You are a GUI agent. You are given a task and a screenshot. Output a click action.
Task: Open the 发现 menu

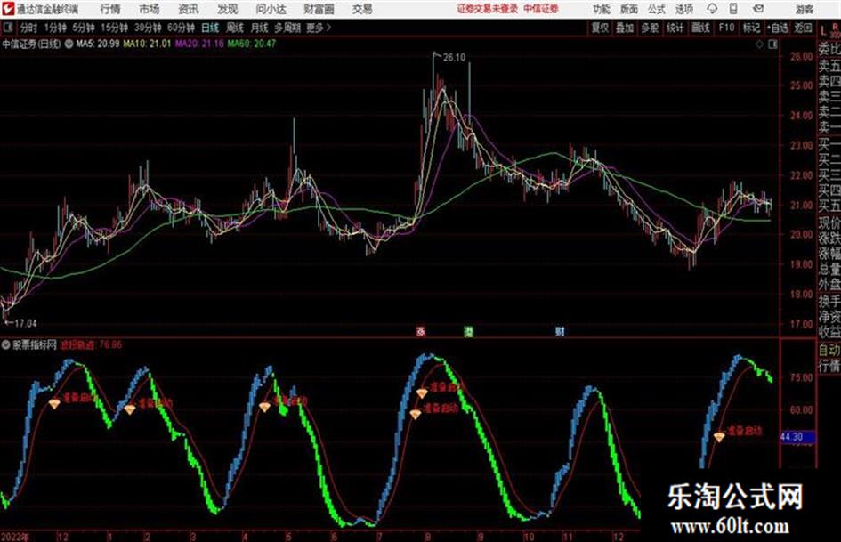tap(228, 9)
